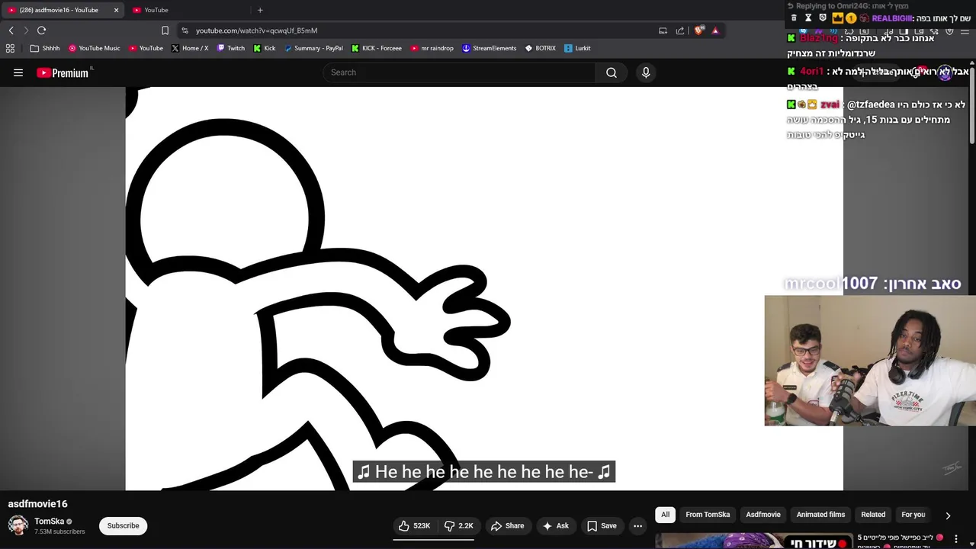Focus the YouTube Search input field
This screenshot has width=976, height=549.
point(459,72)
